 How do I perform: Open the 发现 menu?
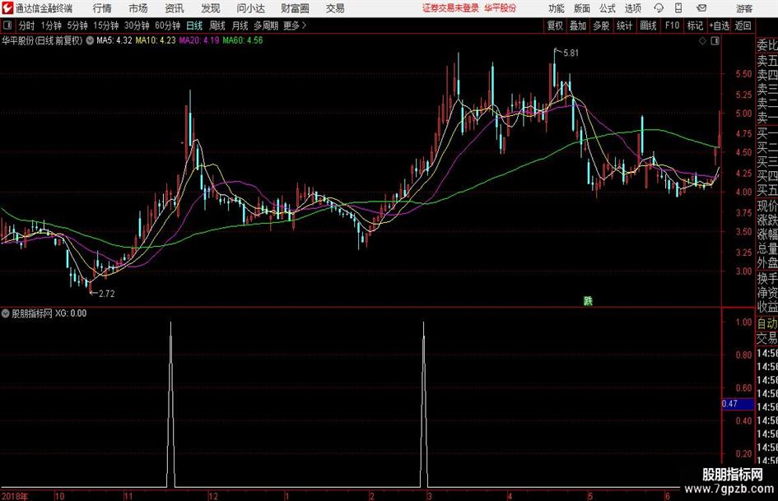point(211,8)
